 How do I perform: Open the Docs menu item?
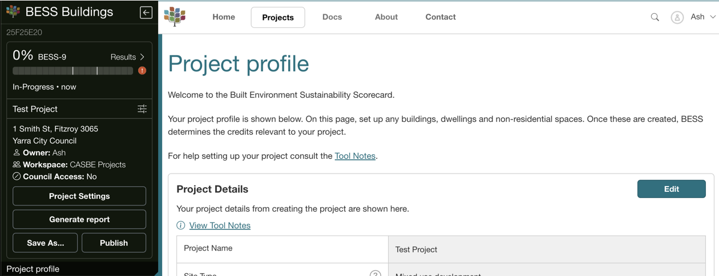[x=332, y=17]
